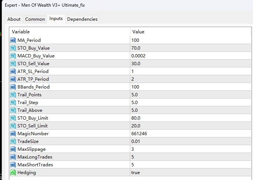The image size is (253, 180).
Task: Click the TradeSize variable icon
Action: tap(13, 141)
